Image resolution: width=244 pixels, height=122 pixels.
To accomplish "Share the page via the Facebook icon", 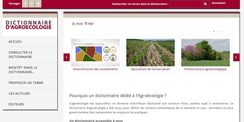I will 25,4.
